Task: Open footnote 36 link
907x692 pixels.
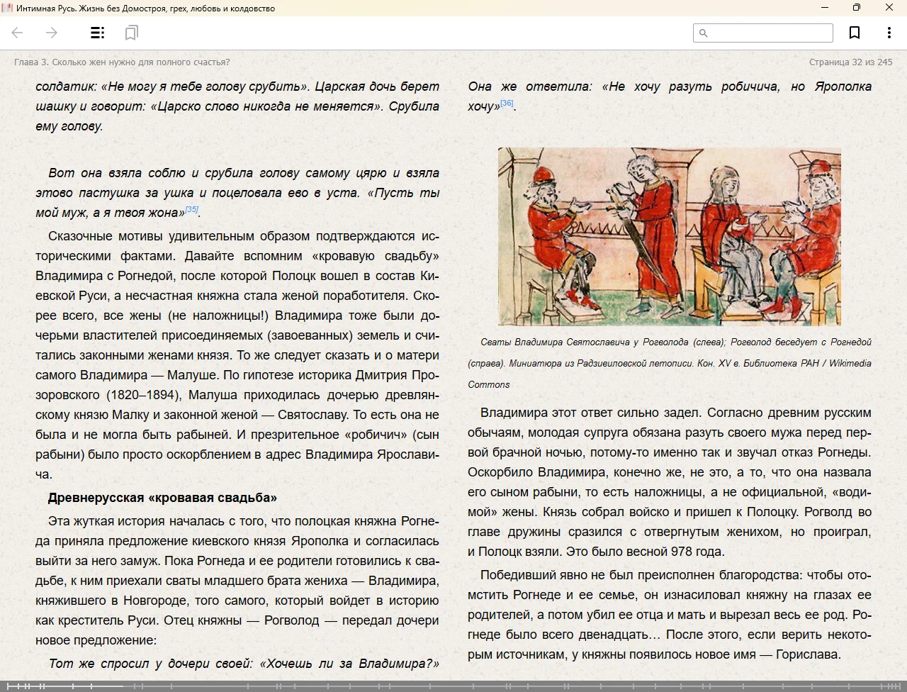Action: [506, 104]
